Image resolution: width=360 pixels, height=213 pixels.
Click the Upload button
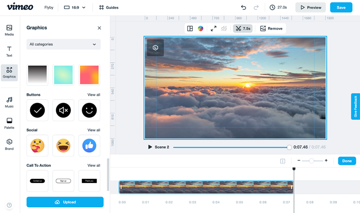[65, 202]
